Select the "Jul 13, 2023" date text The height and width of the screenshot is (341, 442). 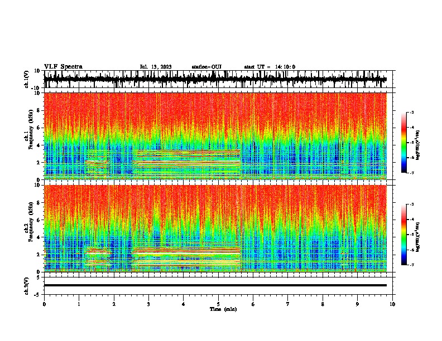pyautogui.click(x=156, y=67)
